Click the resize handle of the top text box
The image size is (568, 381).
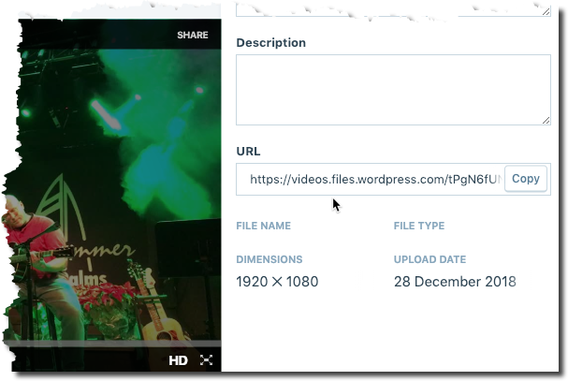(x=546, y=11)
